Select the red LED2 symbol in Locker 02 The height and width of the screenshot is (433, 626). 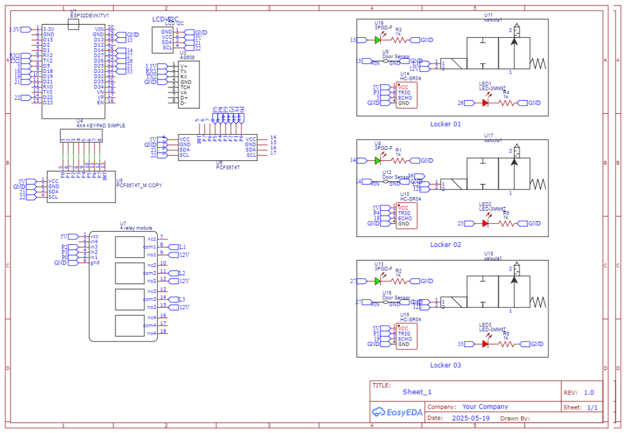pyautogui.click(x=485, y=223)
